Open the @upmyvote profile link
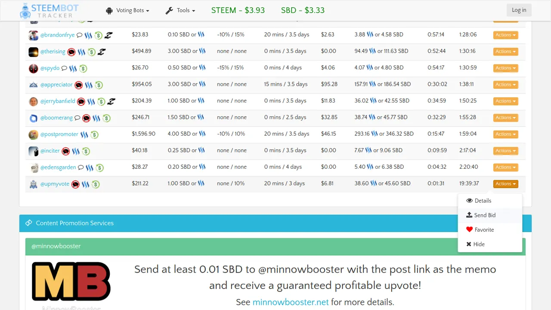 pos(55,184)
